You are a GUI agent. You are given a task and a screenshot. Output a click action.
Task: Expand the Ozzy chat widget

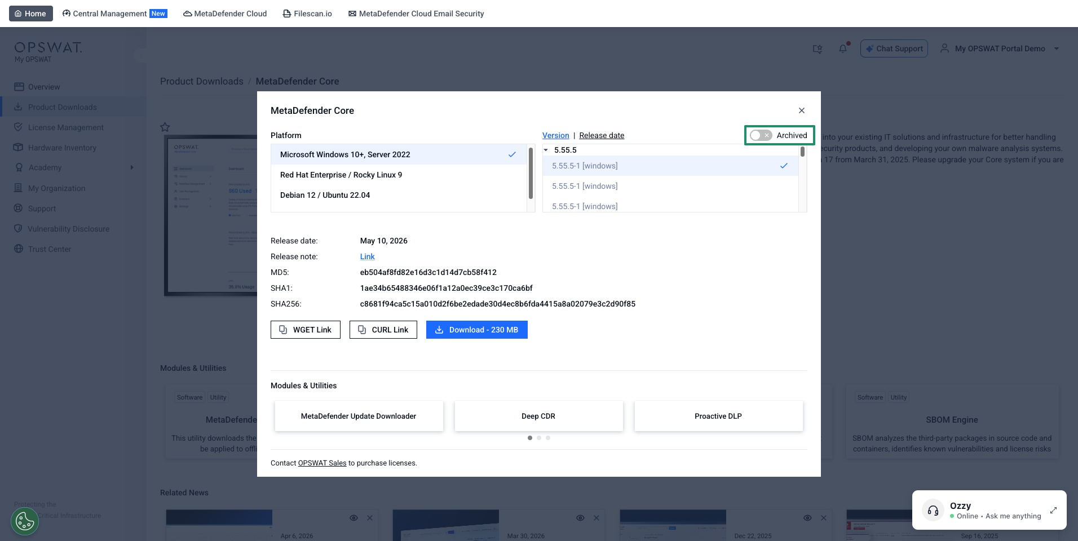coord(1053,510)
